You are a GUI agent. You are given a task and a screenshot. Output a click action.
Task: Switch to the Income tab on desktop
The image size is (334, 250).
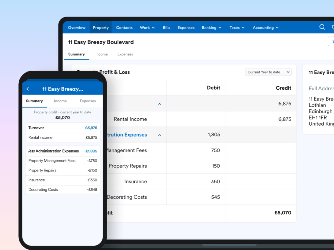pyautogui.click(x=102, y=54)
